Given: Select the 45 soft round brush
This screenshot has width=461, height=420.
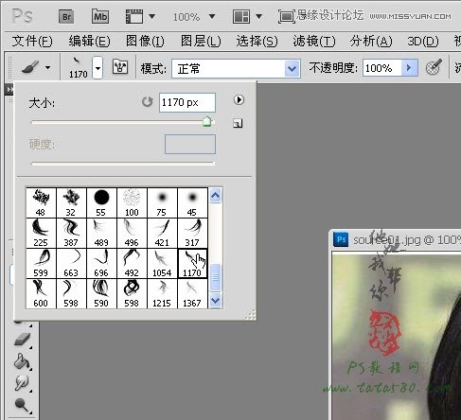Looking at the screenshot, I should (192, 202).
